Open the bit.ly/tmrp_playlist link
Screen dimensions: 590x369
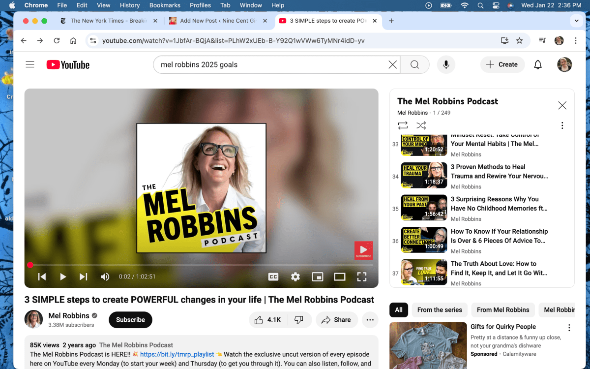tap(177, 354)
